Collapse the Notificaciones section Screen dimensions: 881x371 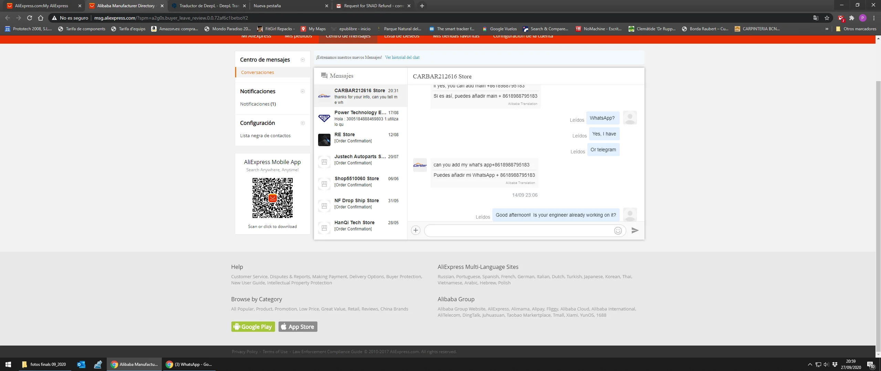(303, 91)
